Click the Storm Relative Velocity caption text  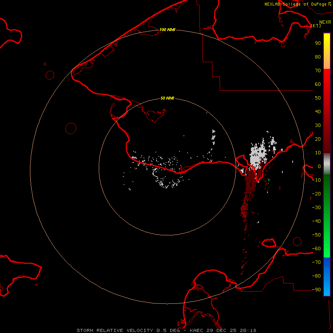166,330
